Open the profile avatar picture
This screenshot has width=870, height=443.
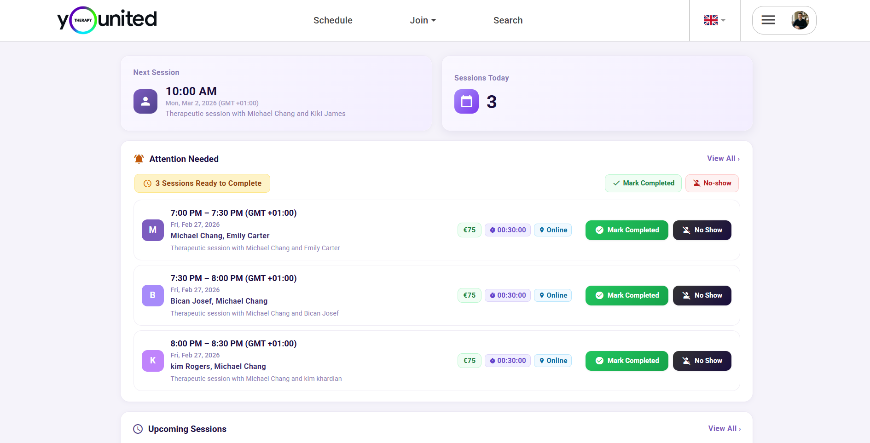800,20
